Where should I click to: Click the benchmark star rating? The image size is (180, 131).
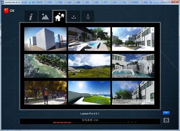132,122
